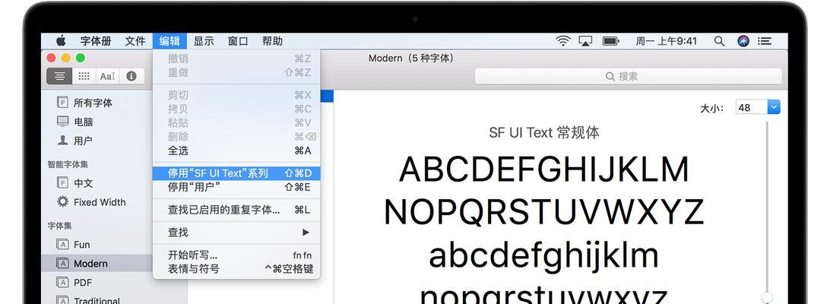Screen dimensions: 830x304
Task: Select 用户 in sidebar
Action: pos(83,141)
